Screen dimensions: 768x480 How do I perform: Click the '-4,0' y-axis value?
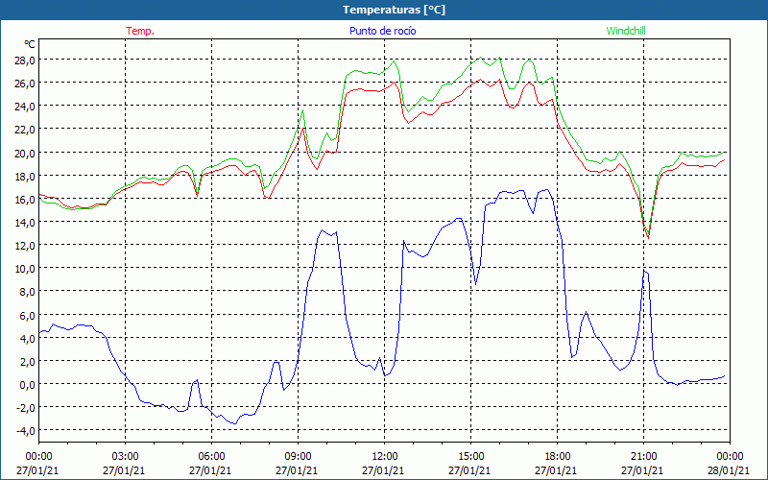(x=25, y=431)
